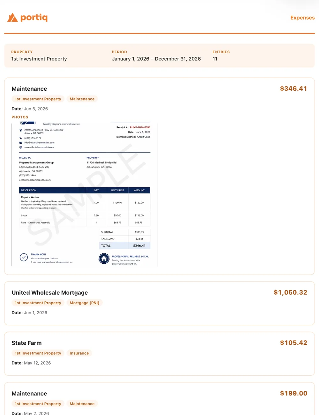Click the Date: Jun 1, 2026 text
The width and height of the screenshot is (319, 415).
click(29, 313)
